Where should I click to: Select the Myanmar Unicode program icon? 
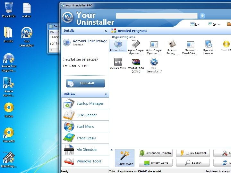208,47
